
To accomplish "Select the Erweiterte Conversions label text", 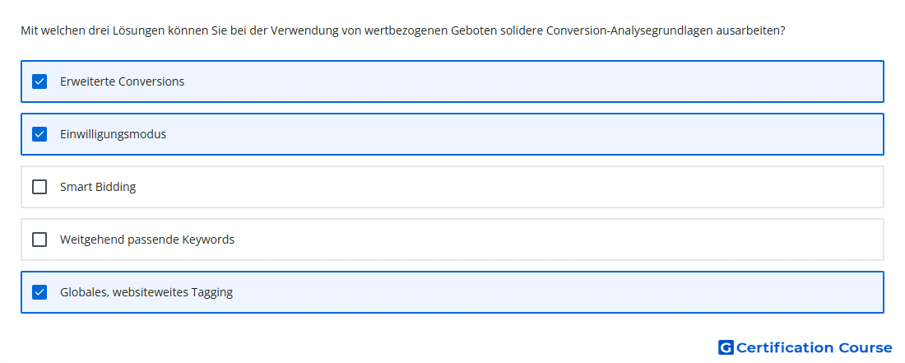I will [122, 81].
